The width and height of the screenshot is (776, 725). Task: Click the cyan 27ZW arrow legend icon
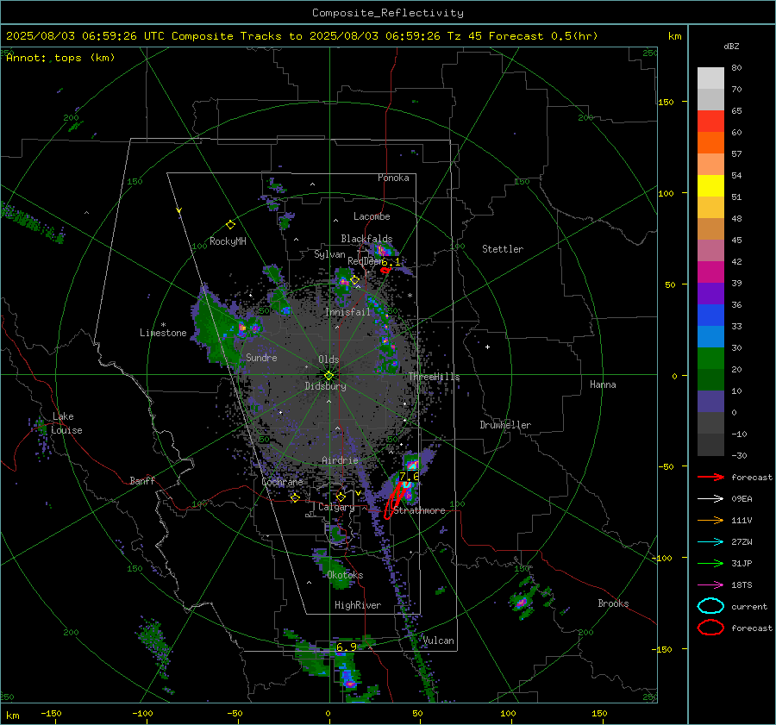tap(710, 541)
